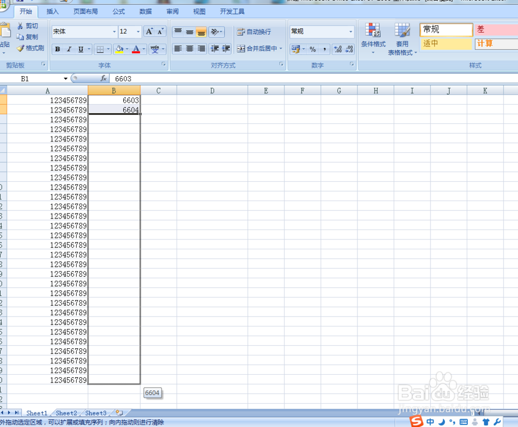Image resolution: width=518 pixels, height=427 pixels.
Task: Apply the 计算 (Calculation) cell style
Action: pos(496,44)
